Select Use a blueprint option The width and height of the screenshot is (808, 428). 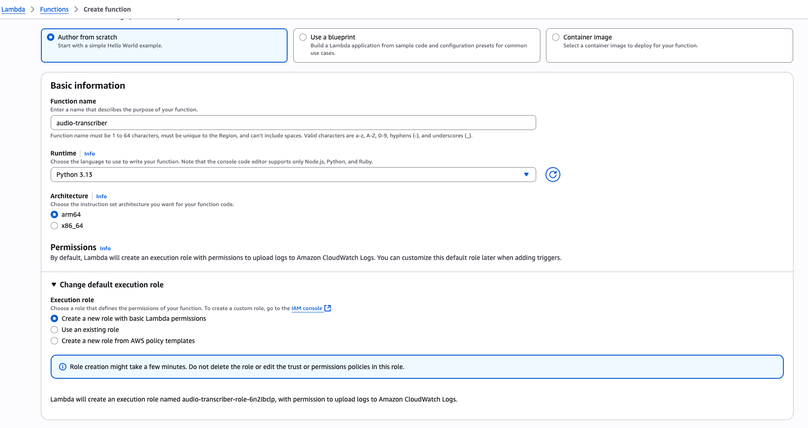point(416,45)
